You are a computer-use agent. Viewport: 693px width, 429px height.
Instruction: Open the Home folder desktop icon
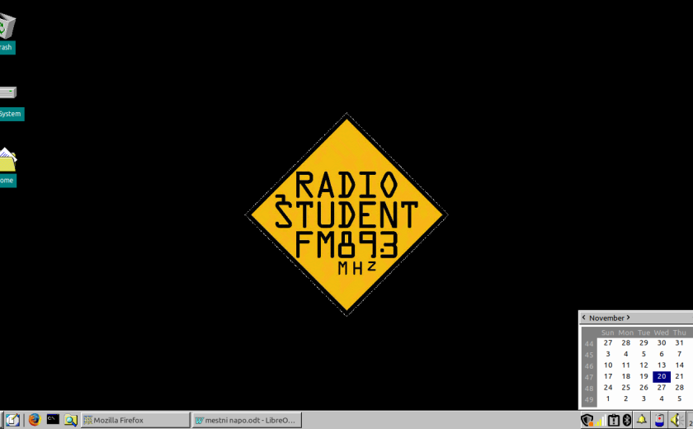tap(7, 160)
